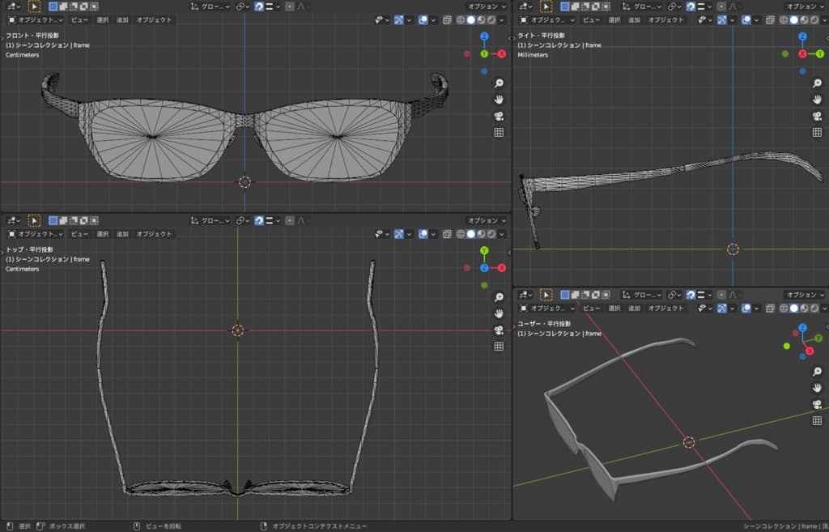Screen dimensions: 829x532
Task: Click the pan hand icon in the top view
Action: (x=499, y=313)
